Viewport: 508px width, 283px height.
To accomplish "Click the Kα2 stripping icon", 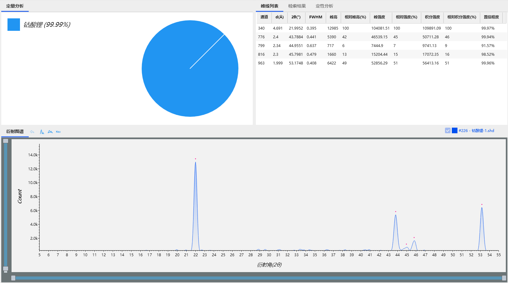I will coord(58,132).
